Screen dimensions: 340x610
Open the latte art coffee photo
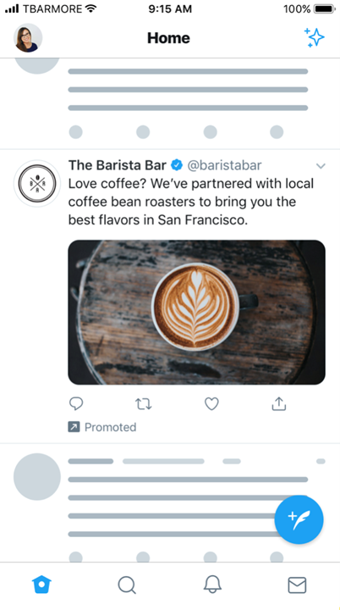pyautogui.click(x=196, y=313)
